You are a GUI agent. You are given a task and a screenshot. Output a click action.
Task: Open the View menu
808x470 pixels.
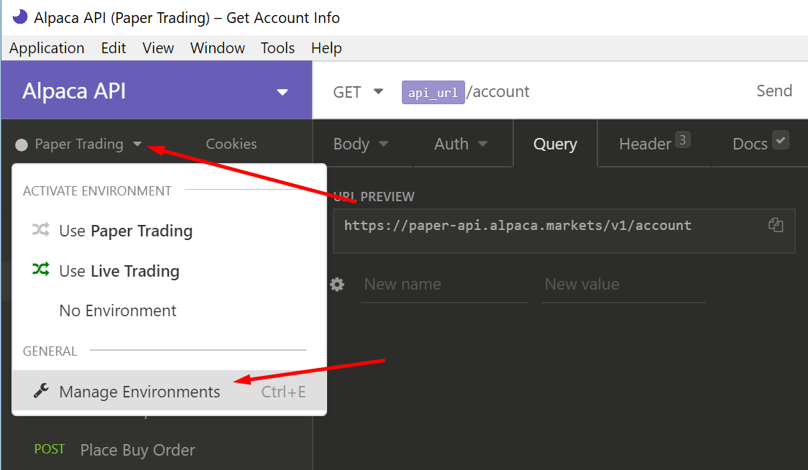157,48
